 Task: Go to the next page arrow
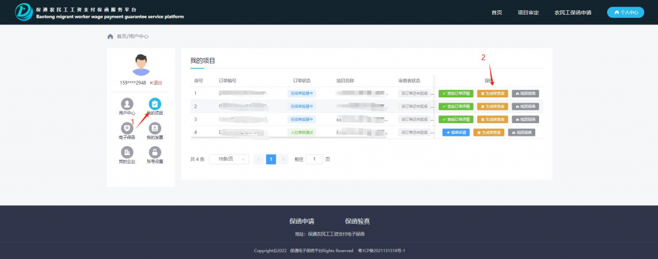[x=283, y=160]
